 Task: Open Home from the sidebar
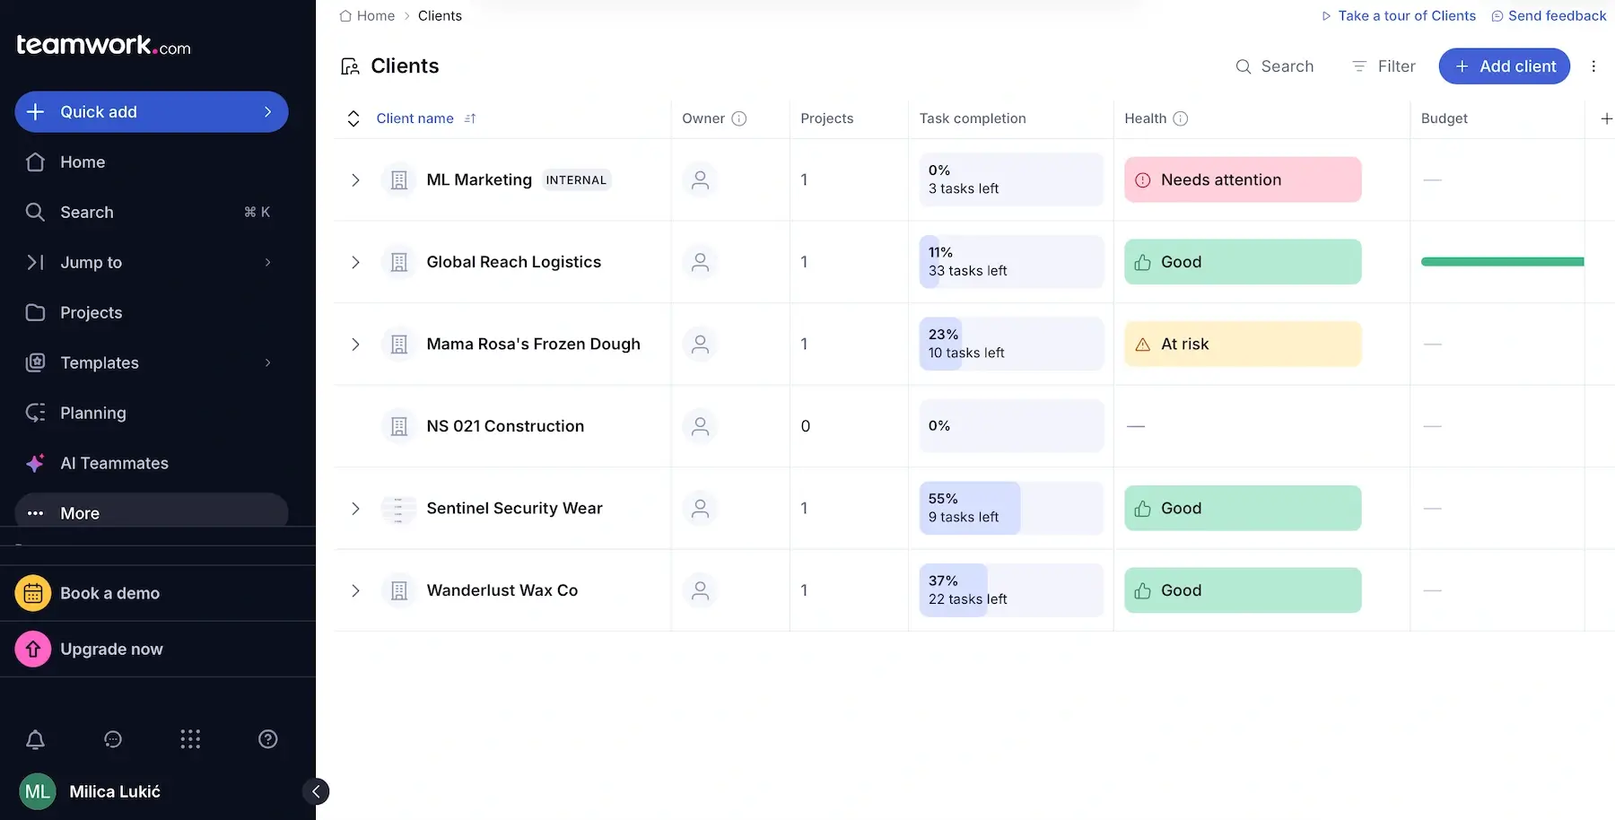point(81,161)
